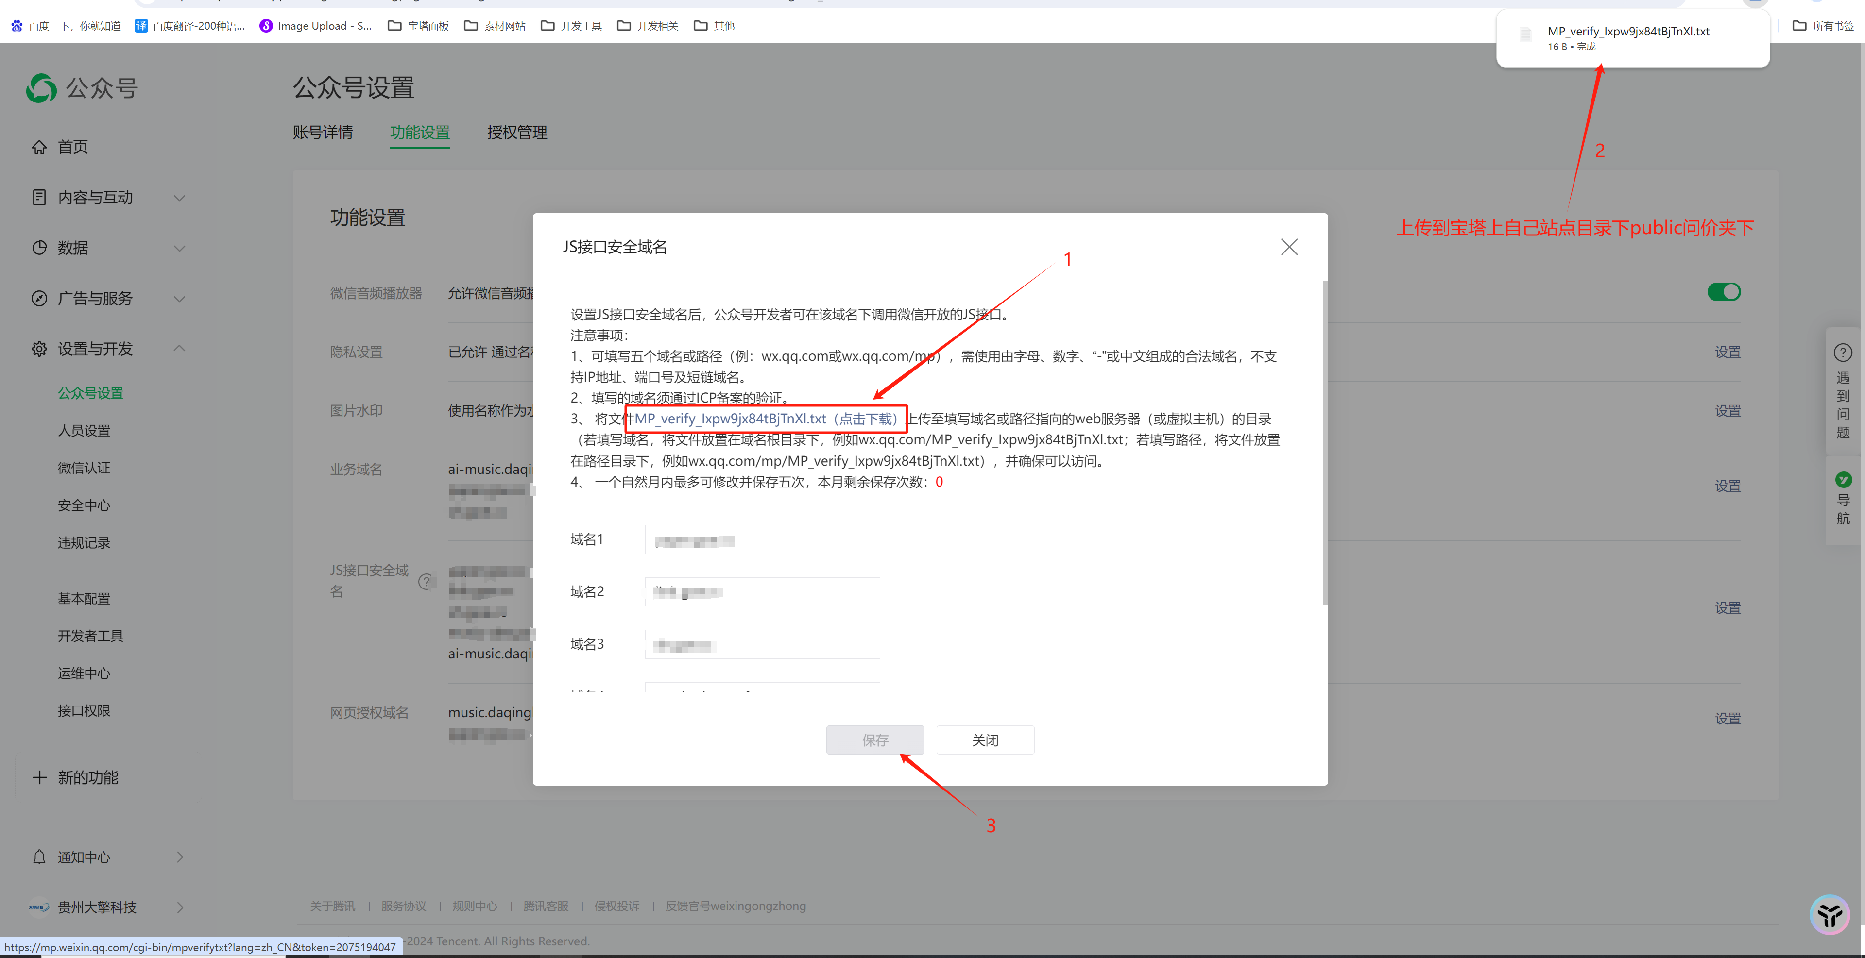
Task: Click 数据 pie chart icon
Action: tap(39, 248)
